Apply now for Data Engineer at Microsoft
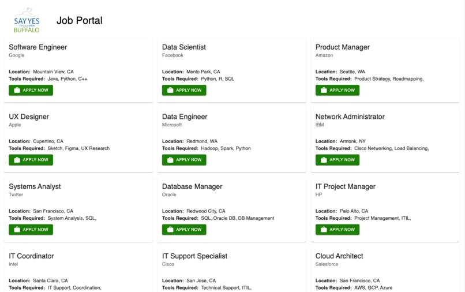 [x=184, y=160]
